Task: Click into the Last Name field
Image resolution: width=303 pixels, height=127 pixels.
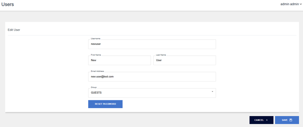Action: point(184,60)
